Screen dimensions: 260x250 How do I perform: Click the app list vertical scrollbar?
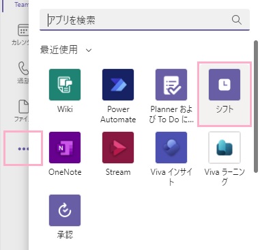point(256,107)
